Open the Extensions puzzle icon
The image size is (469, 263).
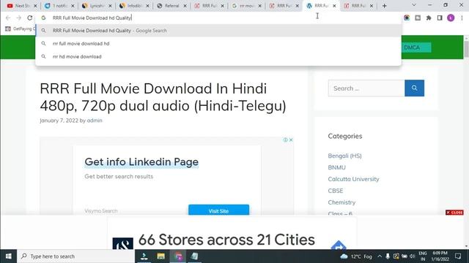pyautogui.click(x=429, y=18)
